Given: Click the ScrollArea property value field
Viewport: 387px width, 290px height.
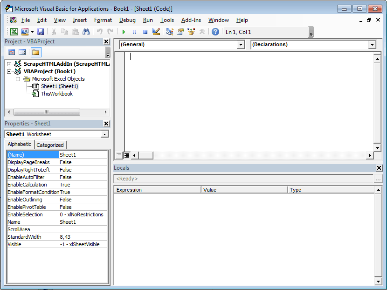Looking at the screenshot, I should 83,229.
